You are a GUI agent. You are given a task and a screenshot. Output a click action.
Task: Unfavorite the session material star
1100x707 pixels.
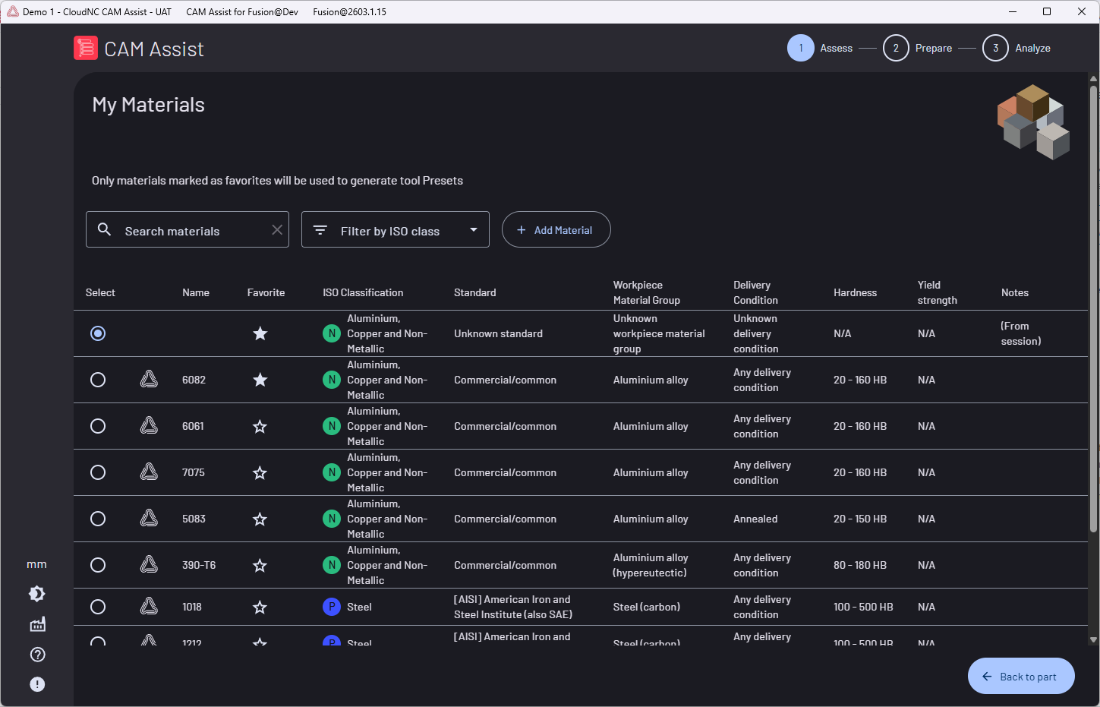tap(260, 333)
